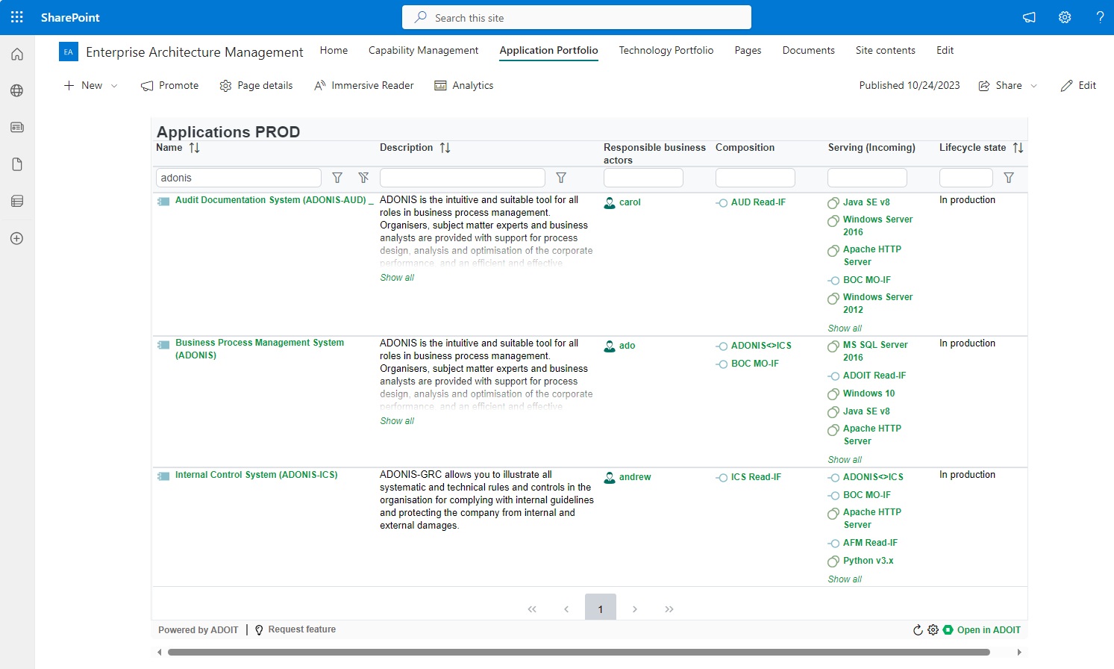Open responsible actor carol

tap(630, 202)
